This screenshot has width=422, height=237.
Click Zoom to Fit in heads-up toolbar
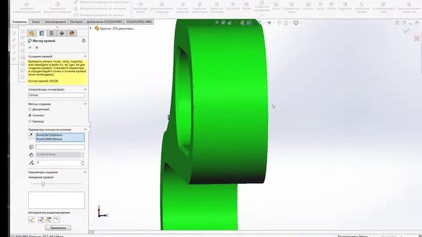pyautogui.click(x=217, y=23)
